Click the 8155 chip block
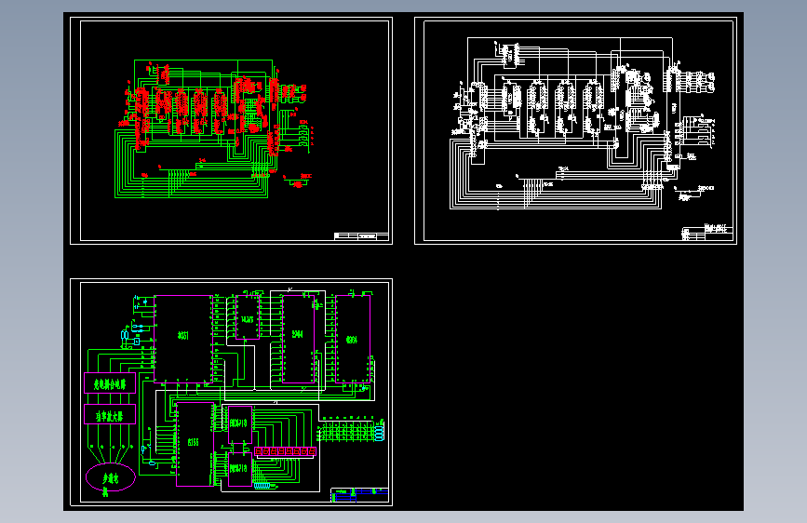807x523 pixels. (x=195, y=444)
